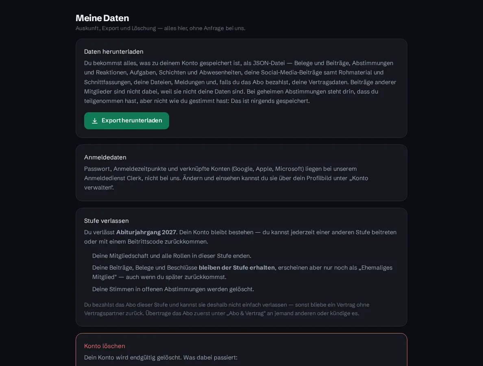Click the quoted text „Ehemaliges Mitglied"

tap(242, 272)
